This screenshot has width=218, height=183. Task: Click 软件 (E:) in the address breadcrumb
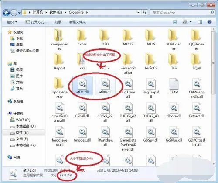click(56, 12)
